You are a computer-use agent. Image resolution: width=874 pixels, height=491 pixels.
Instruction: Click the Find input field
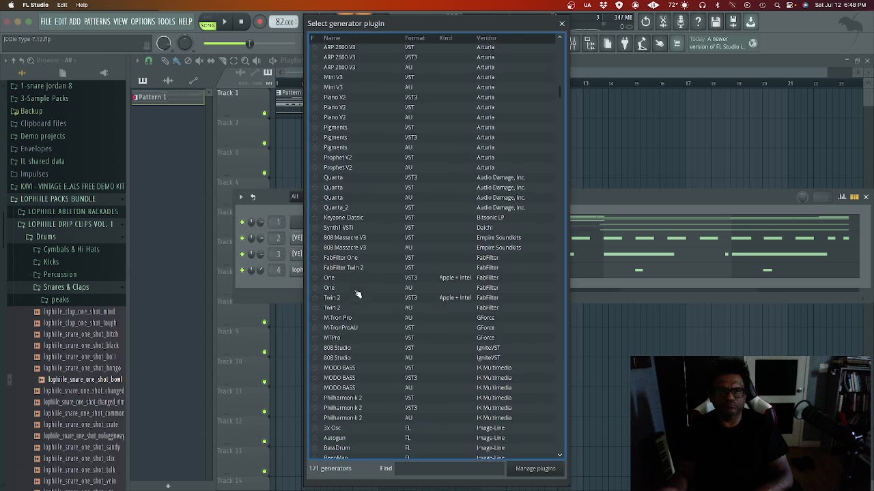pyautogui.click(x=450, y=468)
